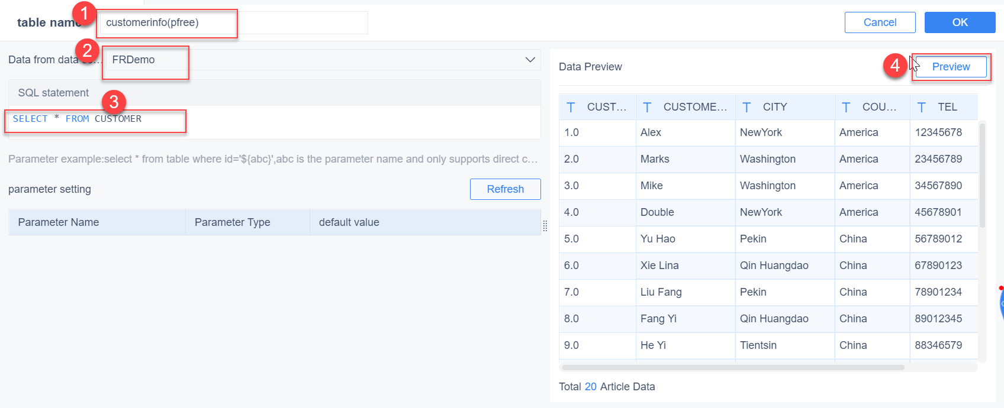
Task: Confirm with the OK button
Action: (960, 22)
